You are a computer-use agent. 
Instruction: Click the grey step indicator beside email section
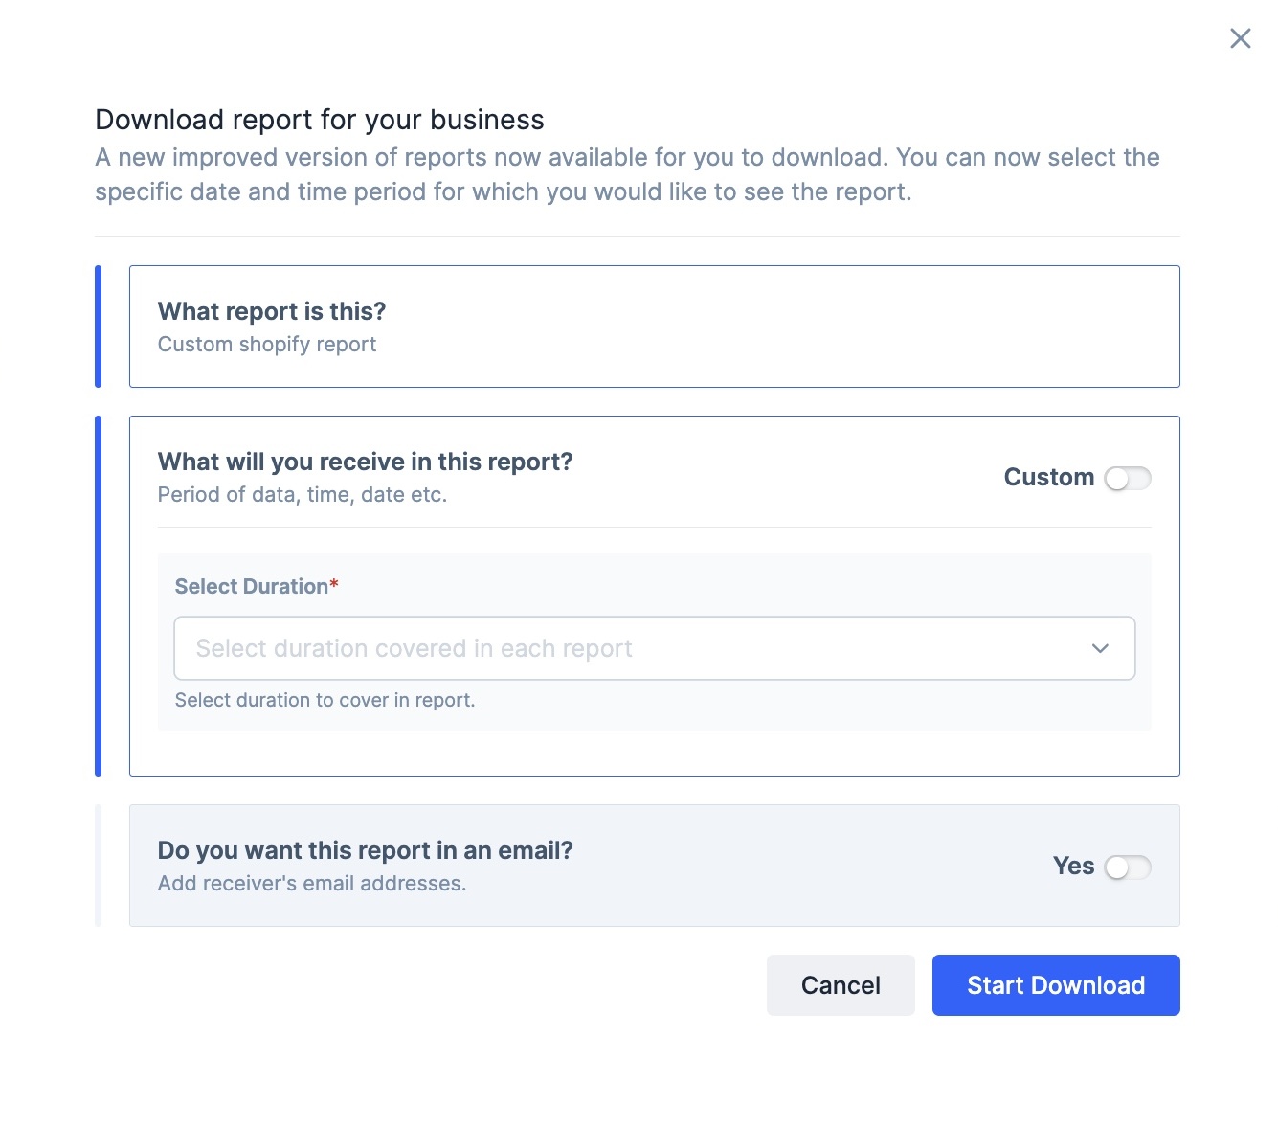[98, 866]
